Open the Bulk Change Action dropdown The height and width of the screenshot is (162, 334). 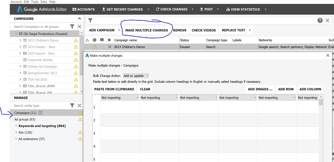coord(136,76)
